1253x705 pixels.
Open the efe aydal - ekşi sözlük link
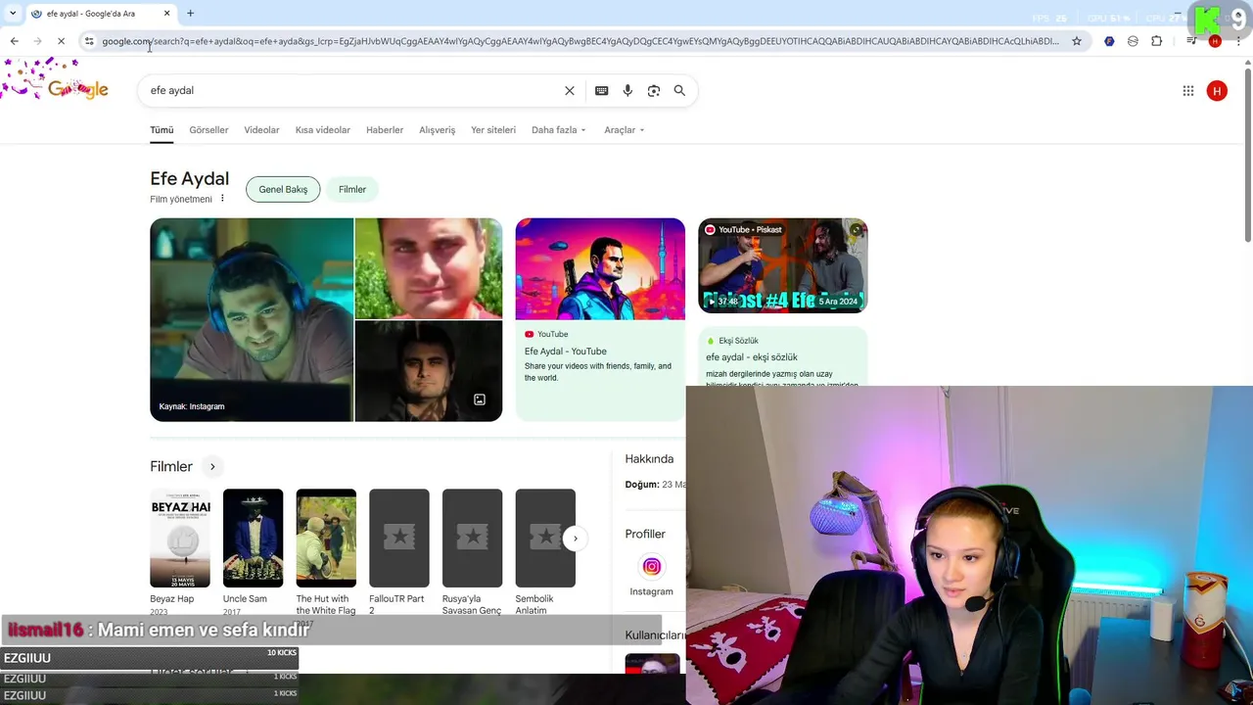(x=752, y=357)
